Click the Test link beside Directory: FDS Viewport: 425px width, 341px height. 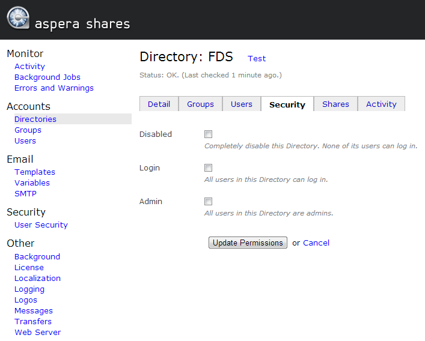coord(257,58)
